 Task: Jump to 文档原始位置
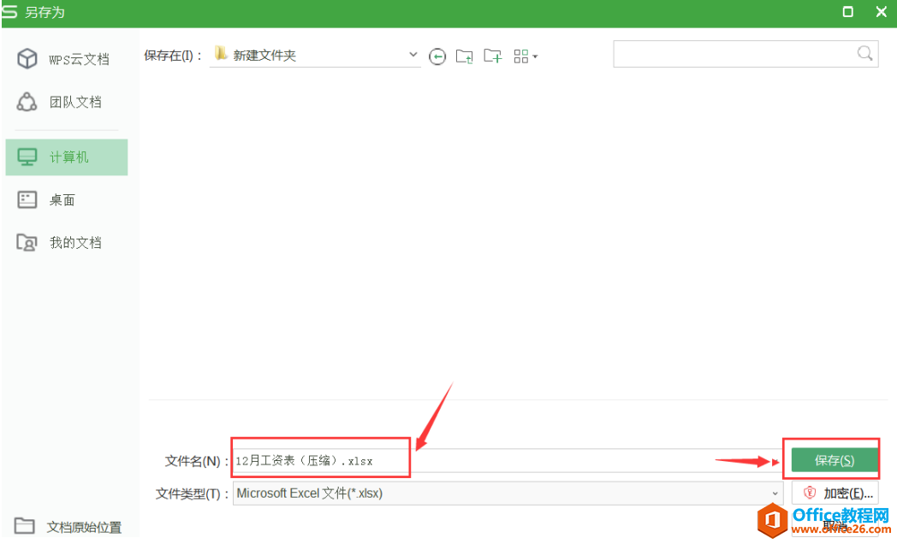68,526
